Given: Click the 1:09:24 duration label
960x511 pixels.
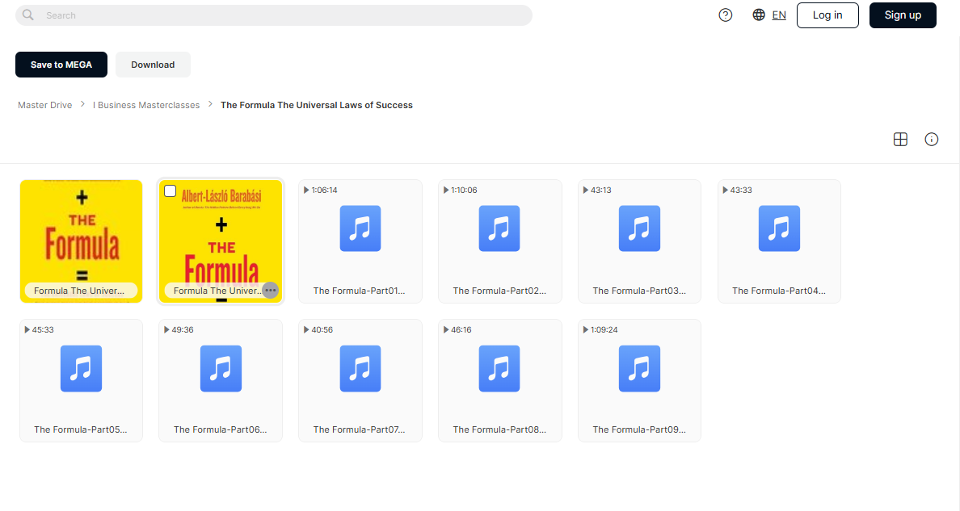Looking at the screenshot, I should click(604, 330).
